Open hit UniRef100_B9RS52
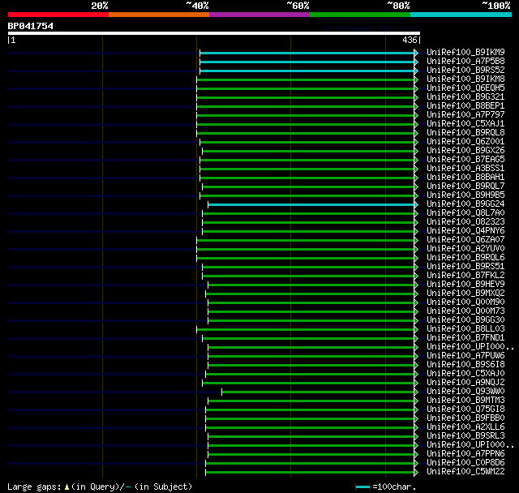 coord(465,71)
